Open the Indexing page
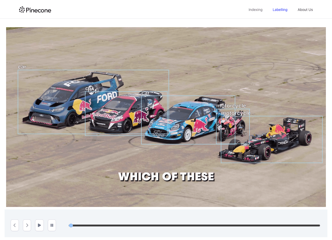Viewport: 332px width, 240px height. pos(255,10)
